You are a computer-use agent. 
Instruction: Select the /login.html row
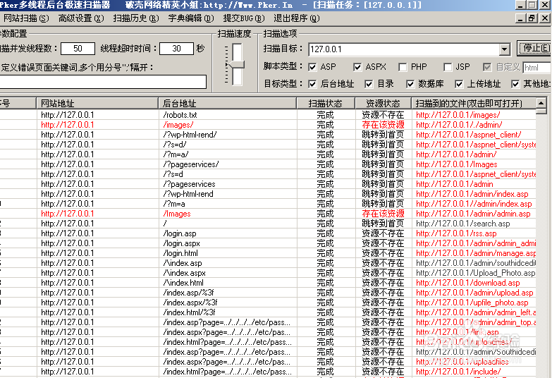[206, 253]
